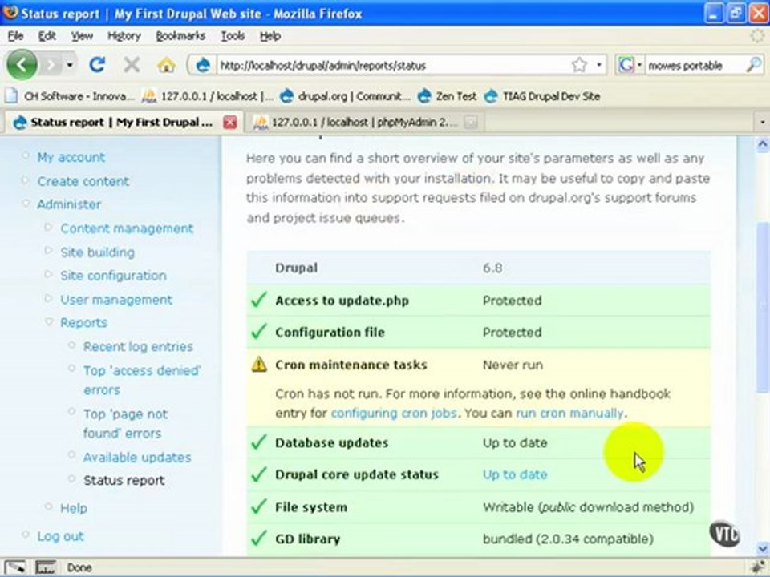Bookmark this page with the star
The height and width of the screenshot is (577, 770).
pyautogui.click(x=579, y=65)
